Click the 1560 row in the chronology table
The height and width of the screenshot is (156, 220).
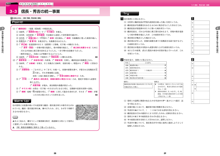click(x=145, y=65)
